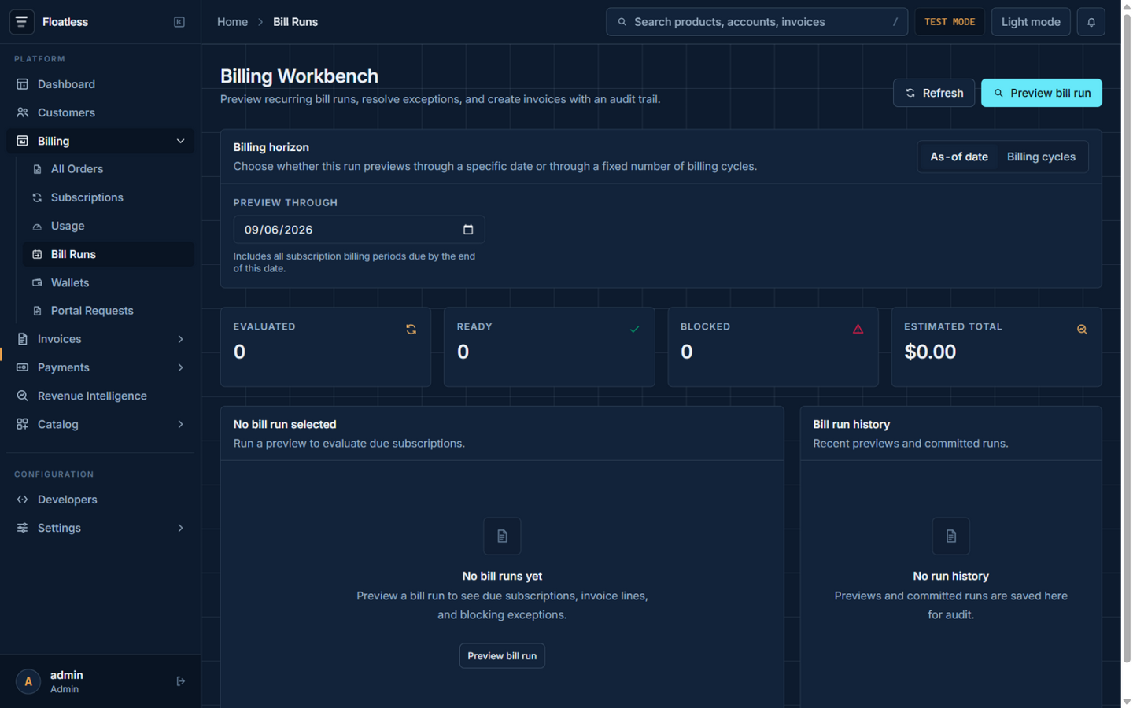Image resolution: width=1133 pixels, height=708 pixels.
Task: Collapse the sidebar panel icon
Action: (179, 22)
